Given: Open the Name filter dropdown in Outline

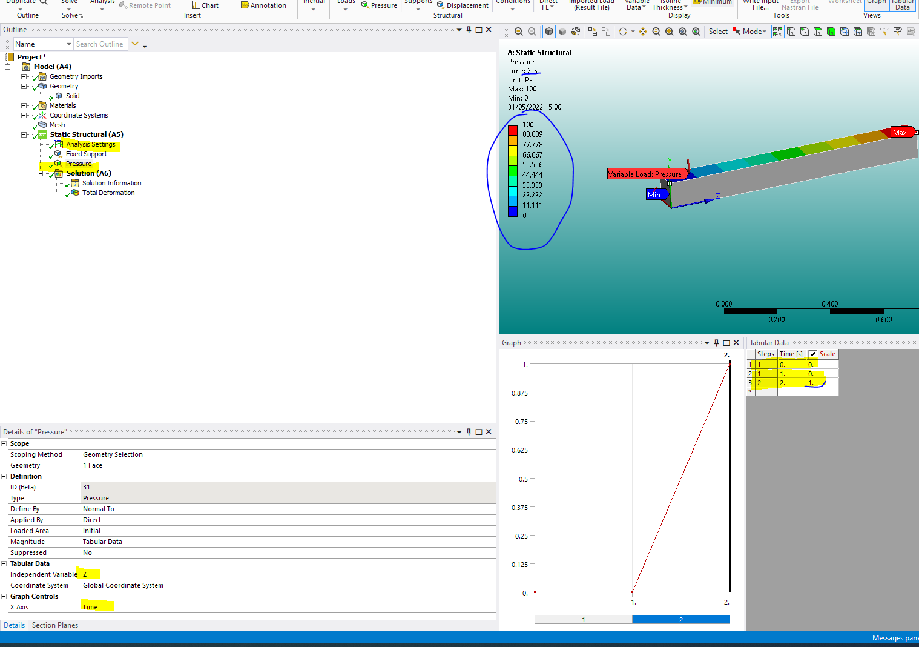Looking at the screenshot, I should tap(69, 44).
